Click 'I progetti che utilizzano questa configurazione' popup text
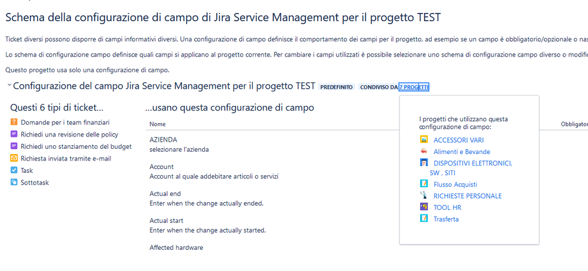This screenshot has height=271, width=588. (464, 123)
